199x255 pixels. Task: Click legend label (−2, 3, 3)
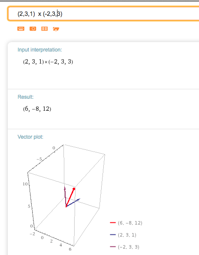pos(129,247)
